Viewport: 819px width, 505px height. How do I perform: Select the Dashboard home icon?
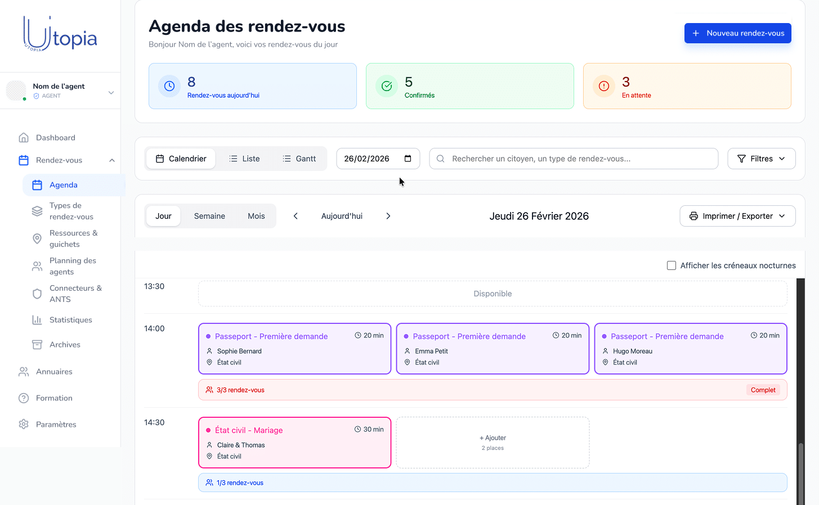coord(23,137)
